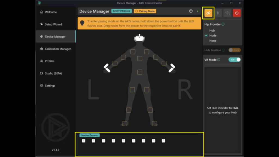
Task: Open Profiles from the sidebar
Action: (x=49, y=61)
